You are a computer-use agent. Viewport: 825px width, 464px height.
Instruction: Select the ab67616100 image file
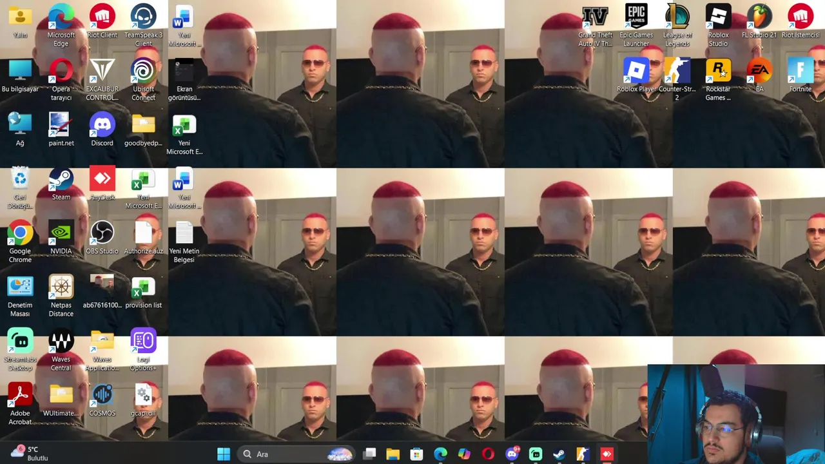(102, 292)
